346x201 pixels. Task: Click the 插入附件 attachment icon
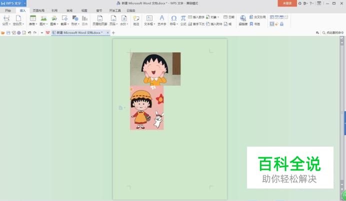207,24
